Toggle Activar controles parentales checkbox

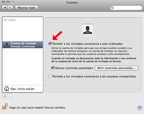[53, 68]
